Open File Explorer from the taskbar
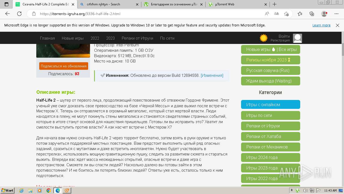The height and width of the screenshot is (194, 344). pyautogui.click(x=31, y=190)
